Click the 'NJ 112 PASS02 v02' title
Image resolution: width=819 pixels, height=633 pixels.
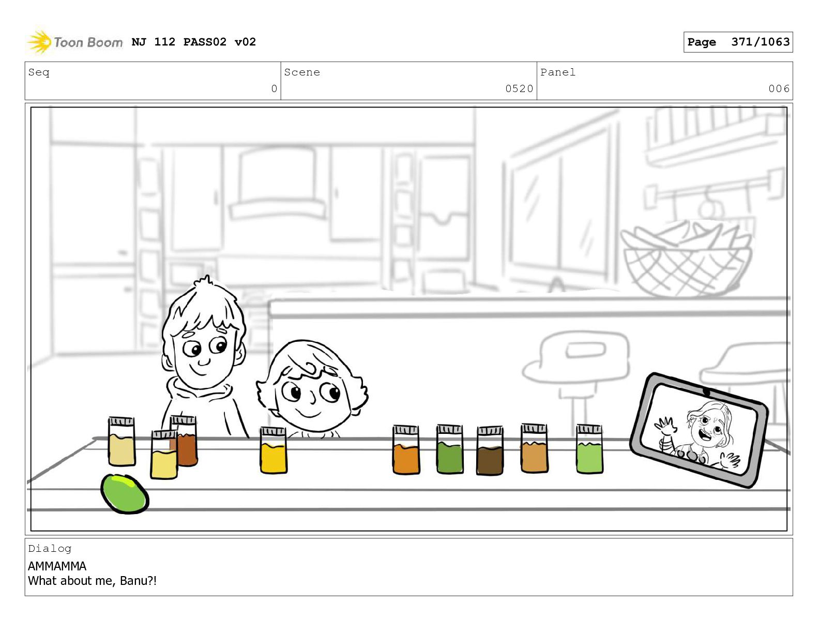click(x=194, y=42)
